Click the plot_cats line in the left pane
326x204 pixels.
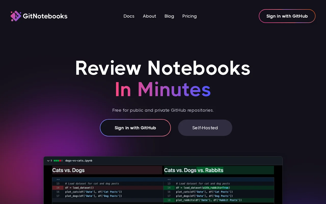[x=93, y=192]
